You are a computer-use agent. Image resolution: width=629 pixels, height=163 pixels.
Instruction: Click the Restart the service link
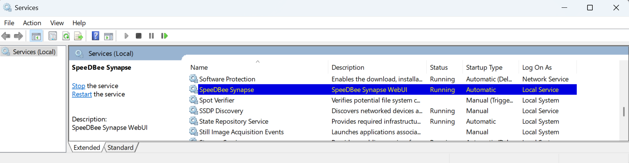[x=82, y=94]
